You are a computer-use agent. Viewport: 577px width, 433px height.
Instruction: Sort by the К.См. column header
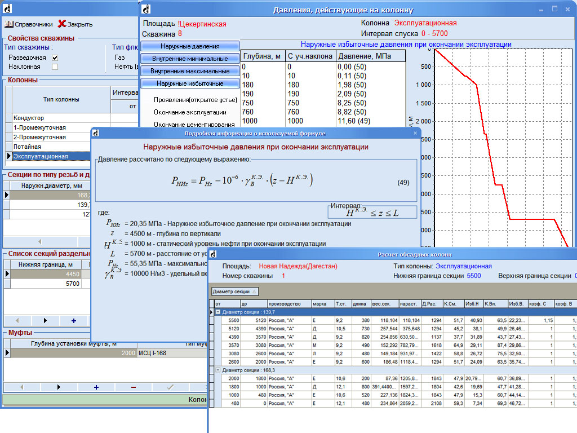point(454,304)
